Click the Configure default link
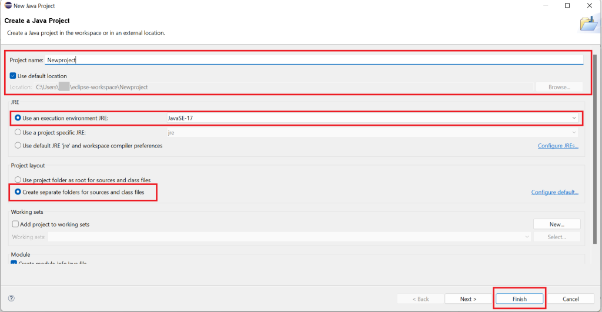The image size is (602, 312). pyautogui.click(x=554, y=192)
